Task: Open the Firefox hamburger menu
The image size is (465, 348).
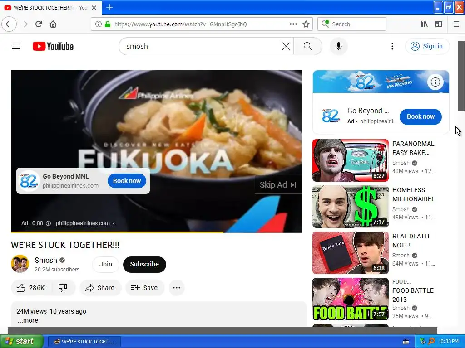Action: (x=456, y=24)
